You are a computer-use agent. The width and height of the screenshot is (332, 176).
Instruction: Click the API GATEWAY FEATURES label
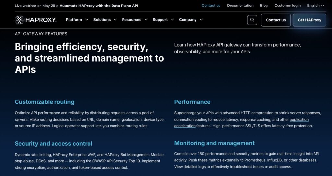tap(41, 34)
